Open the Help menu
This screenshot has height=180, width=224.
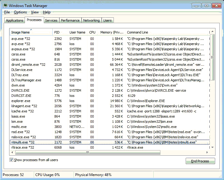click(x=47, y=12)
